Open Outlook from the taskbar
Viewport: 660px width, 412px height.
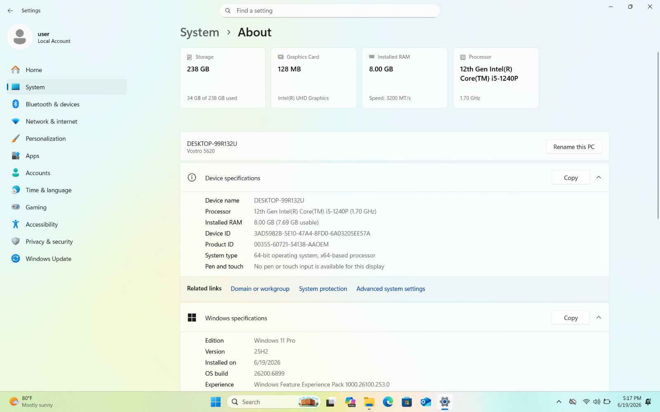click(426, 402)
